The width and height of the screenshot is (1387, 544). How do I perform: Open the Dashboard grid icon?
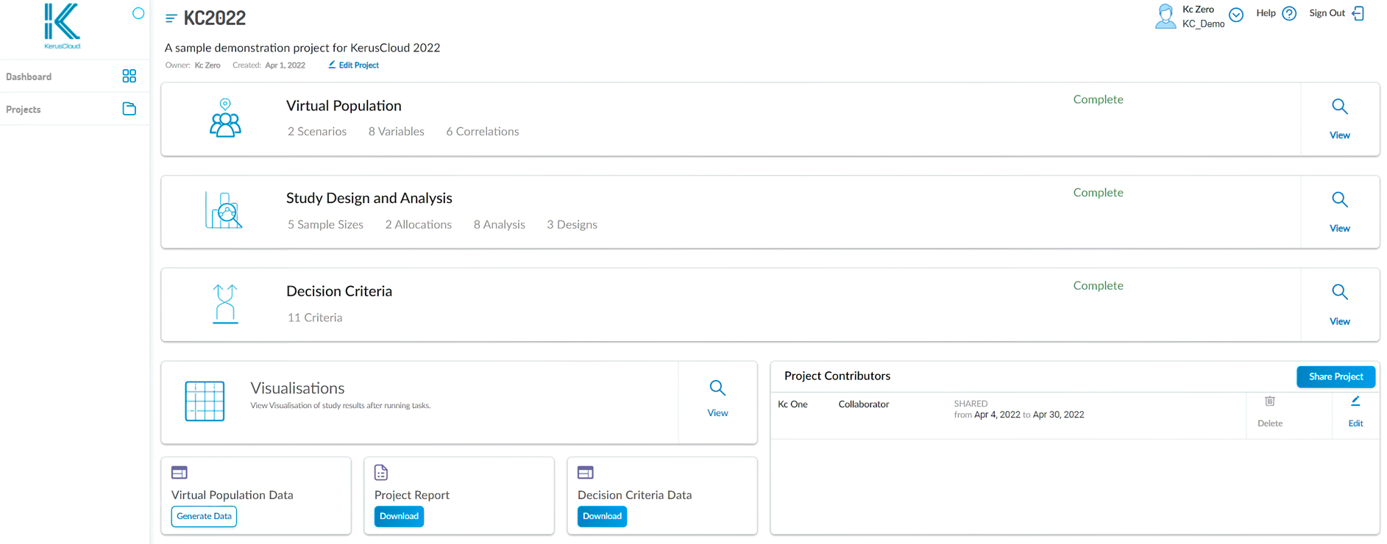pyautogui.click(x=130, y=76)
